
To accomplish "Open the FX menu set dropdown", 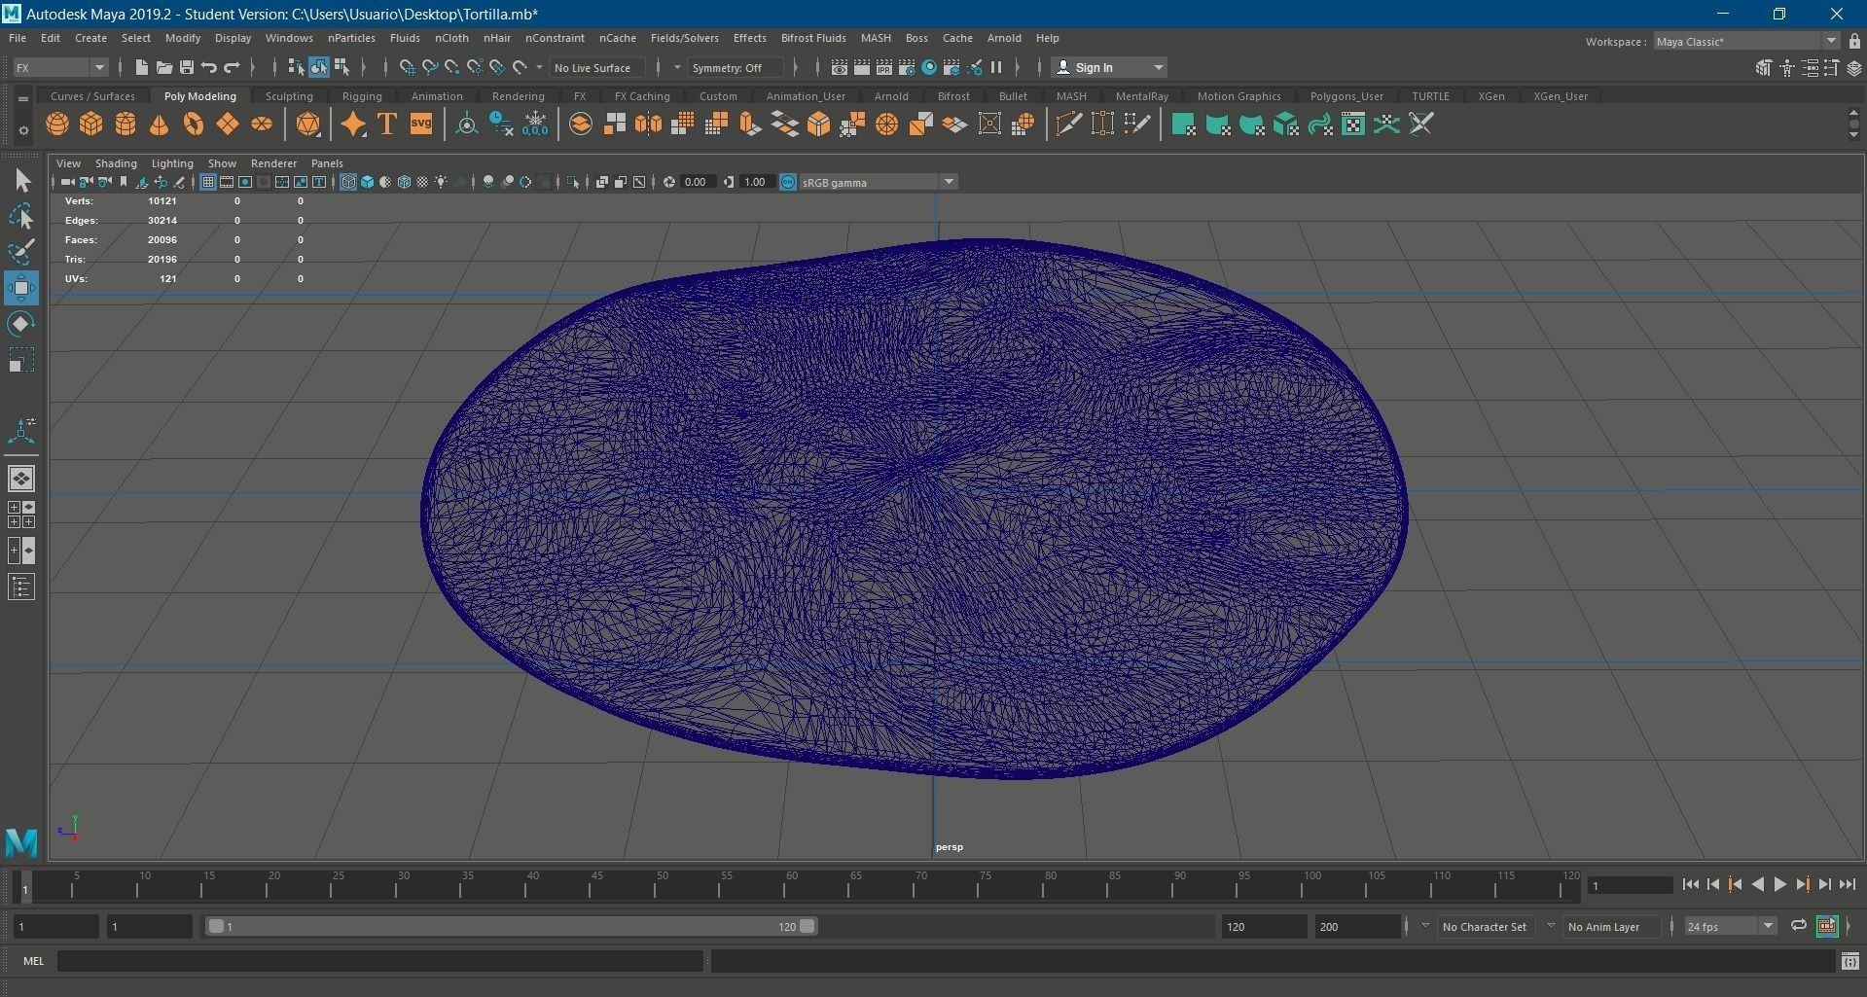I will [60, 67].
